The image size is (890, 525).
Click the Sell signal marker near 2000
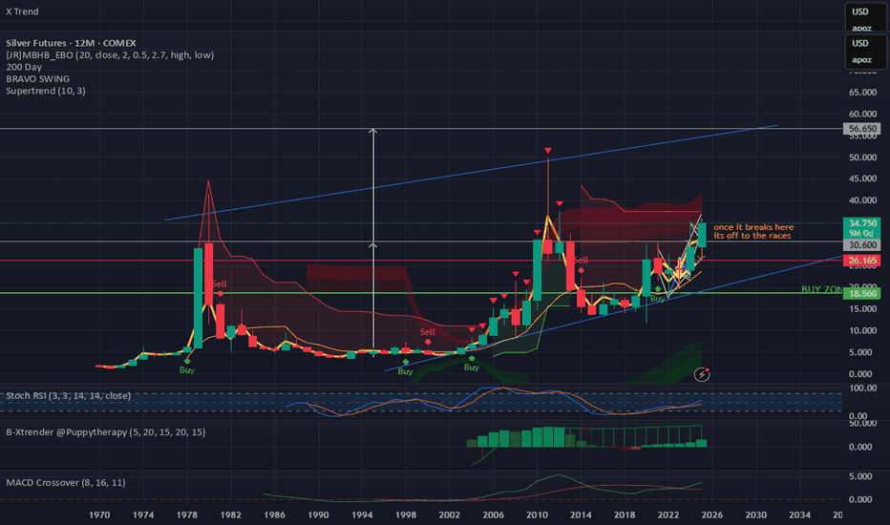428,335
